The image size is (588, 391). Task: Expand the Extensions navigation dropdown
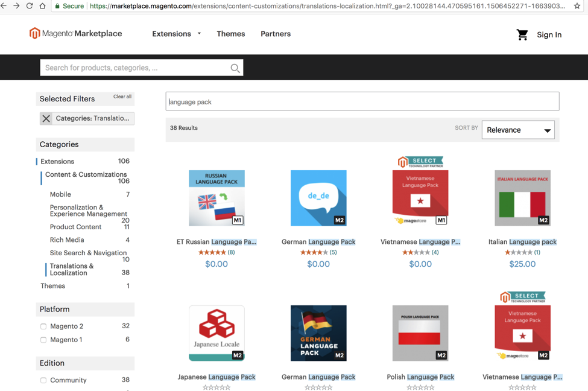(x=176, y=34)
